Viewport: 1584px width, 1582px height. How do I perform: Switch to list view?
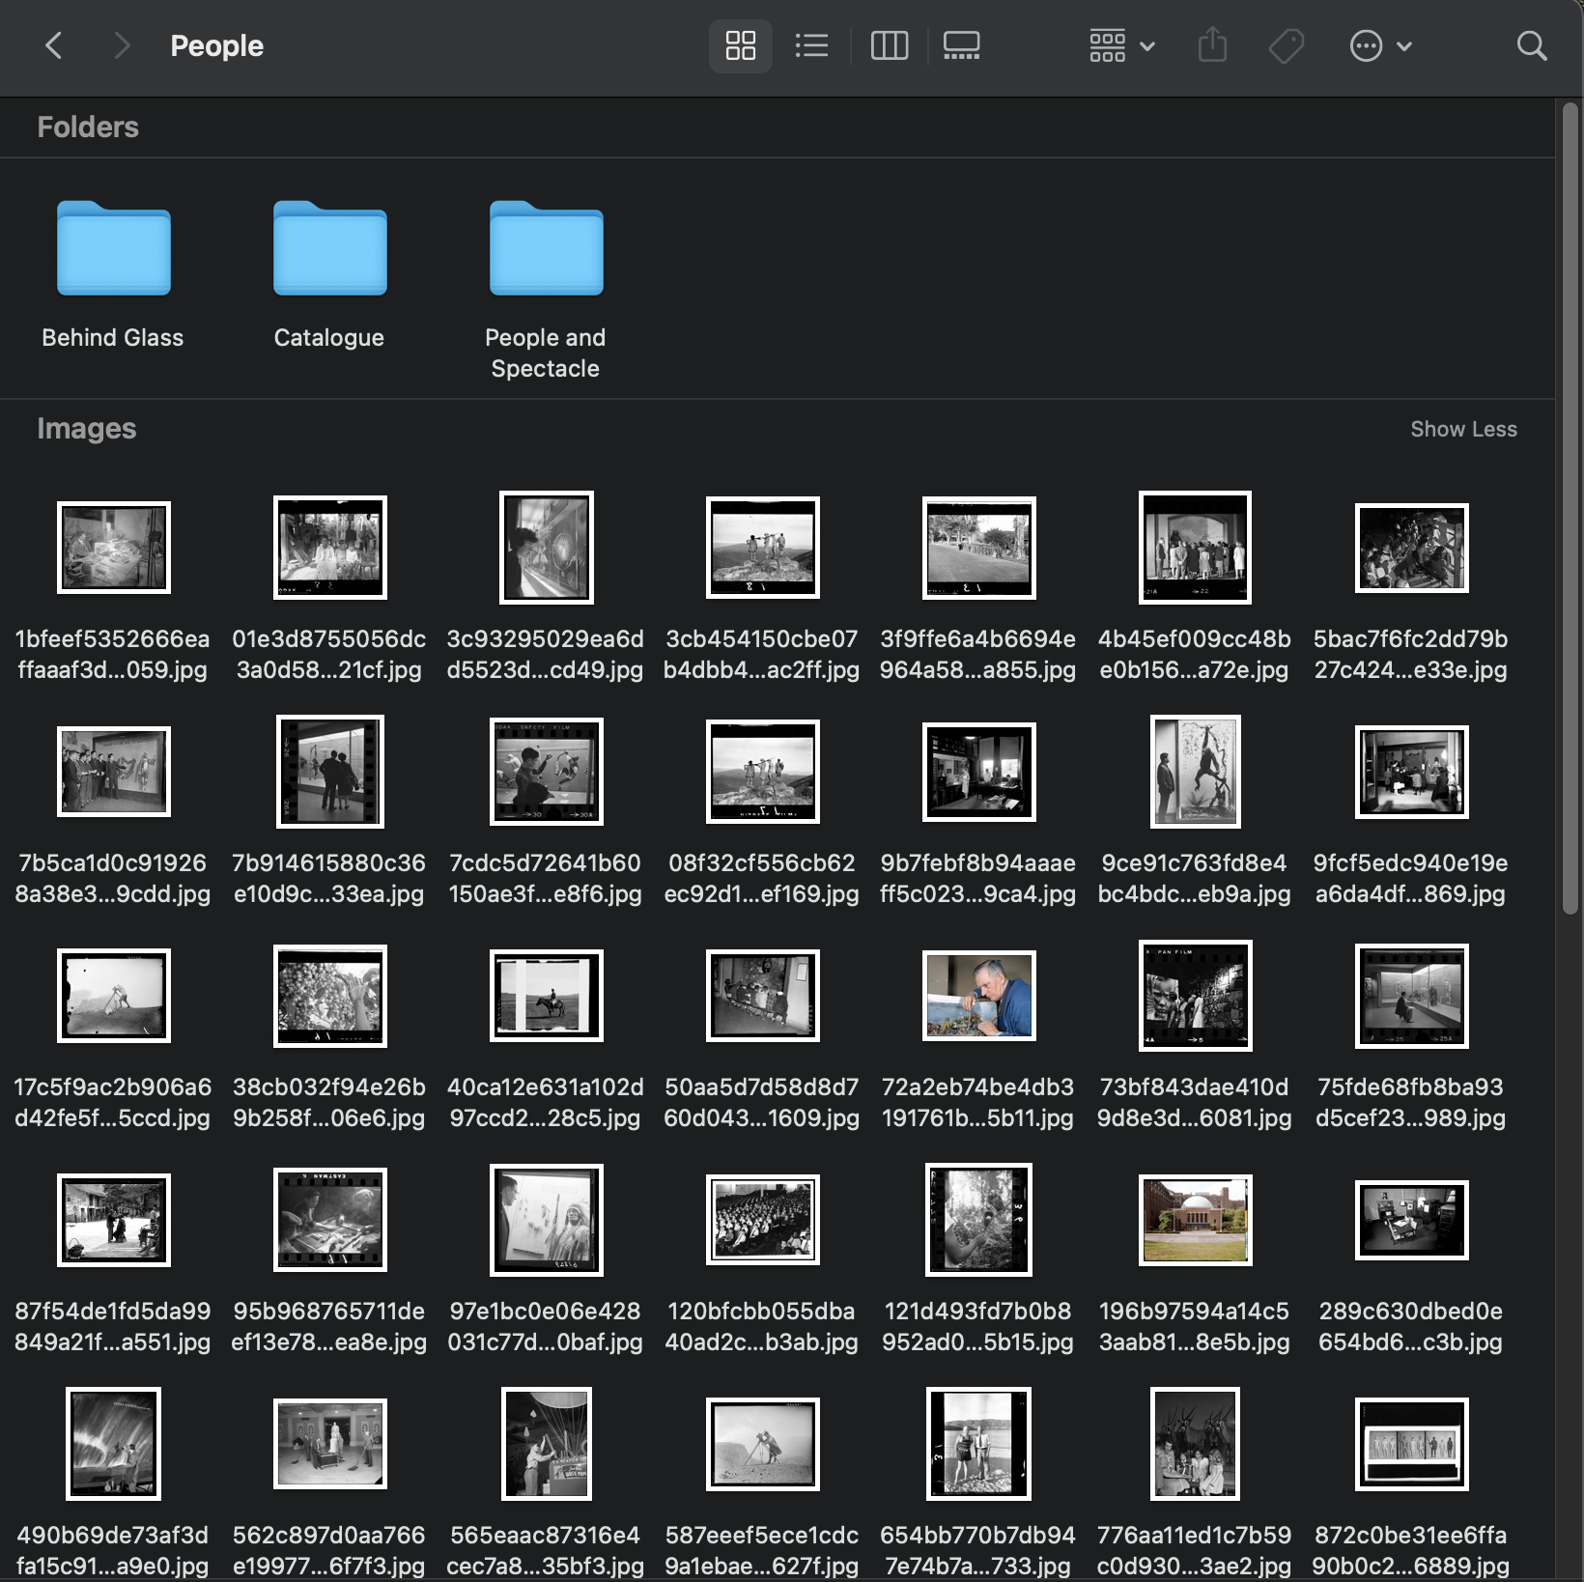tap(811, 45)
